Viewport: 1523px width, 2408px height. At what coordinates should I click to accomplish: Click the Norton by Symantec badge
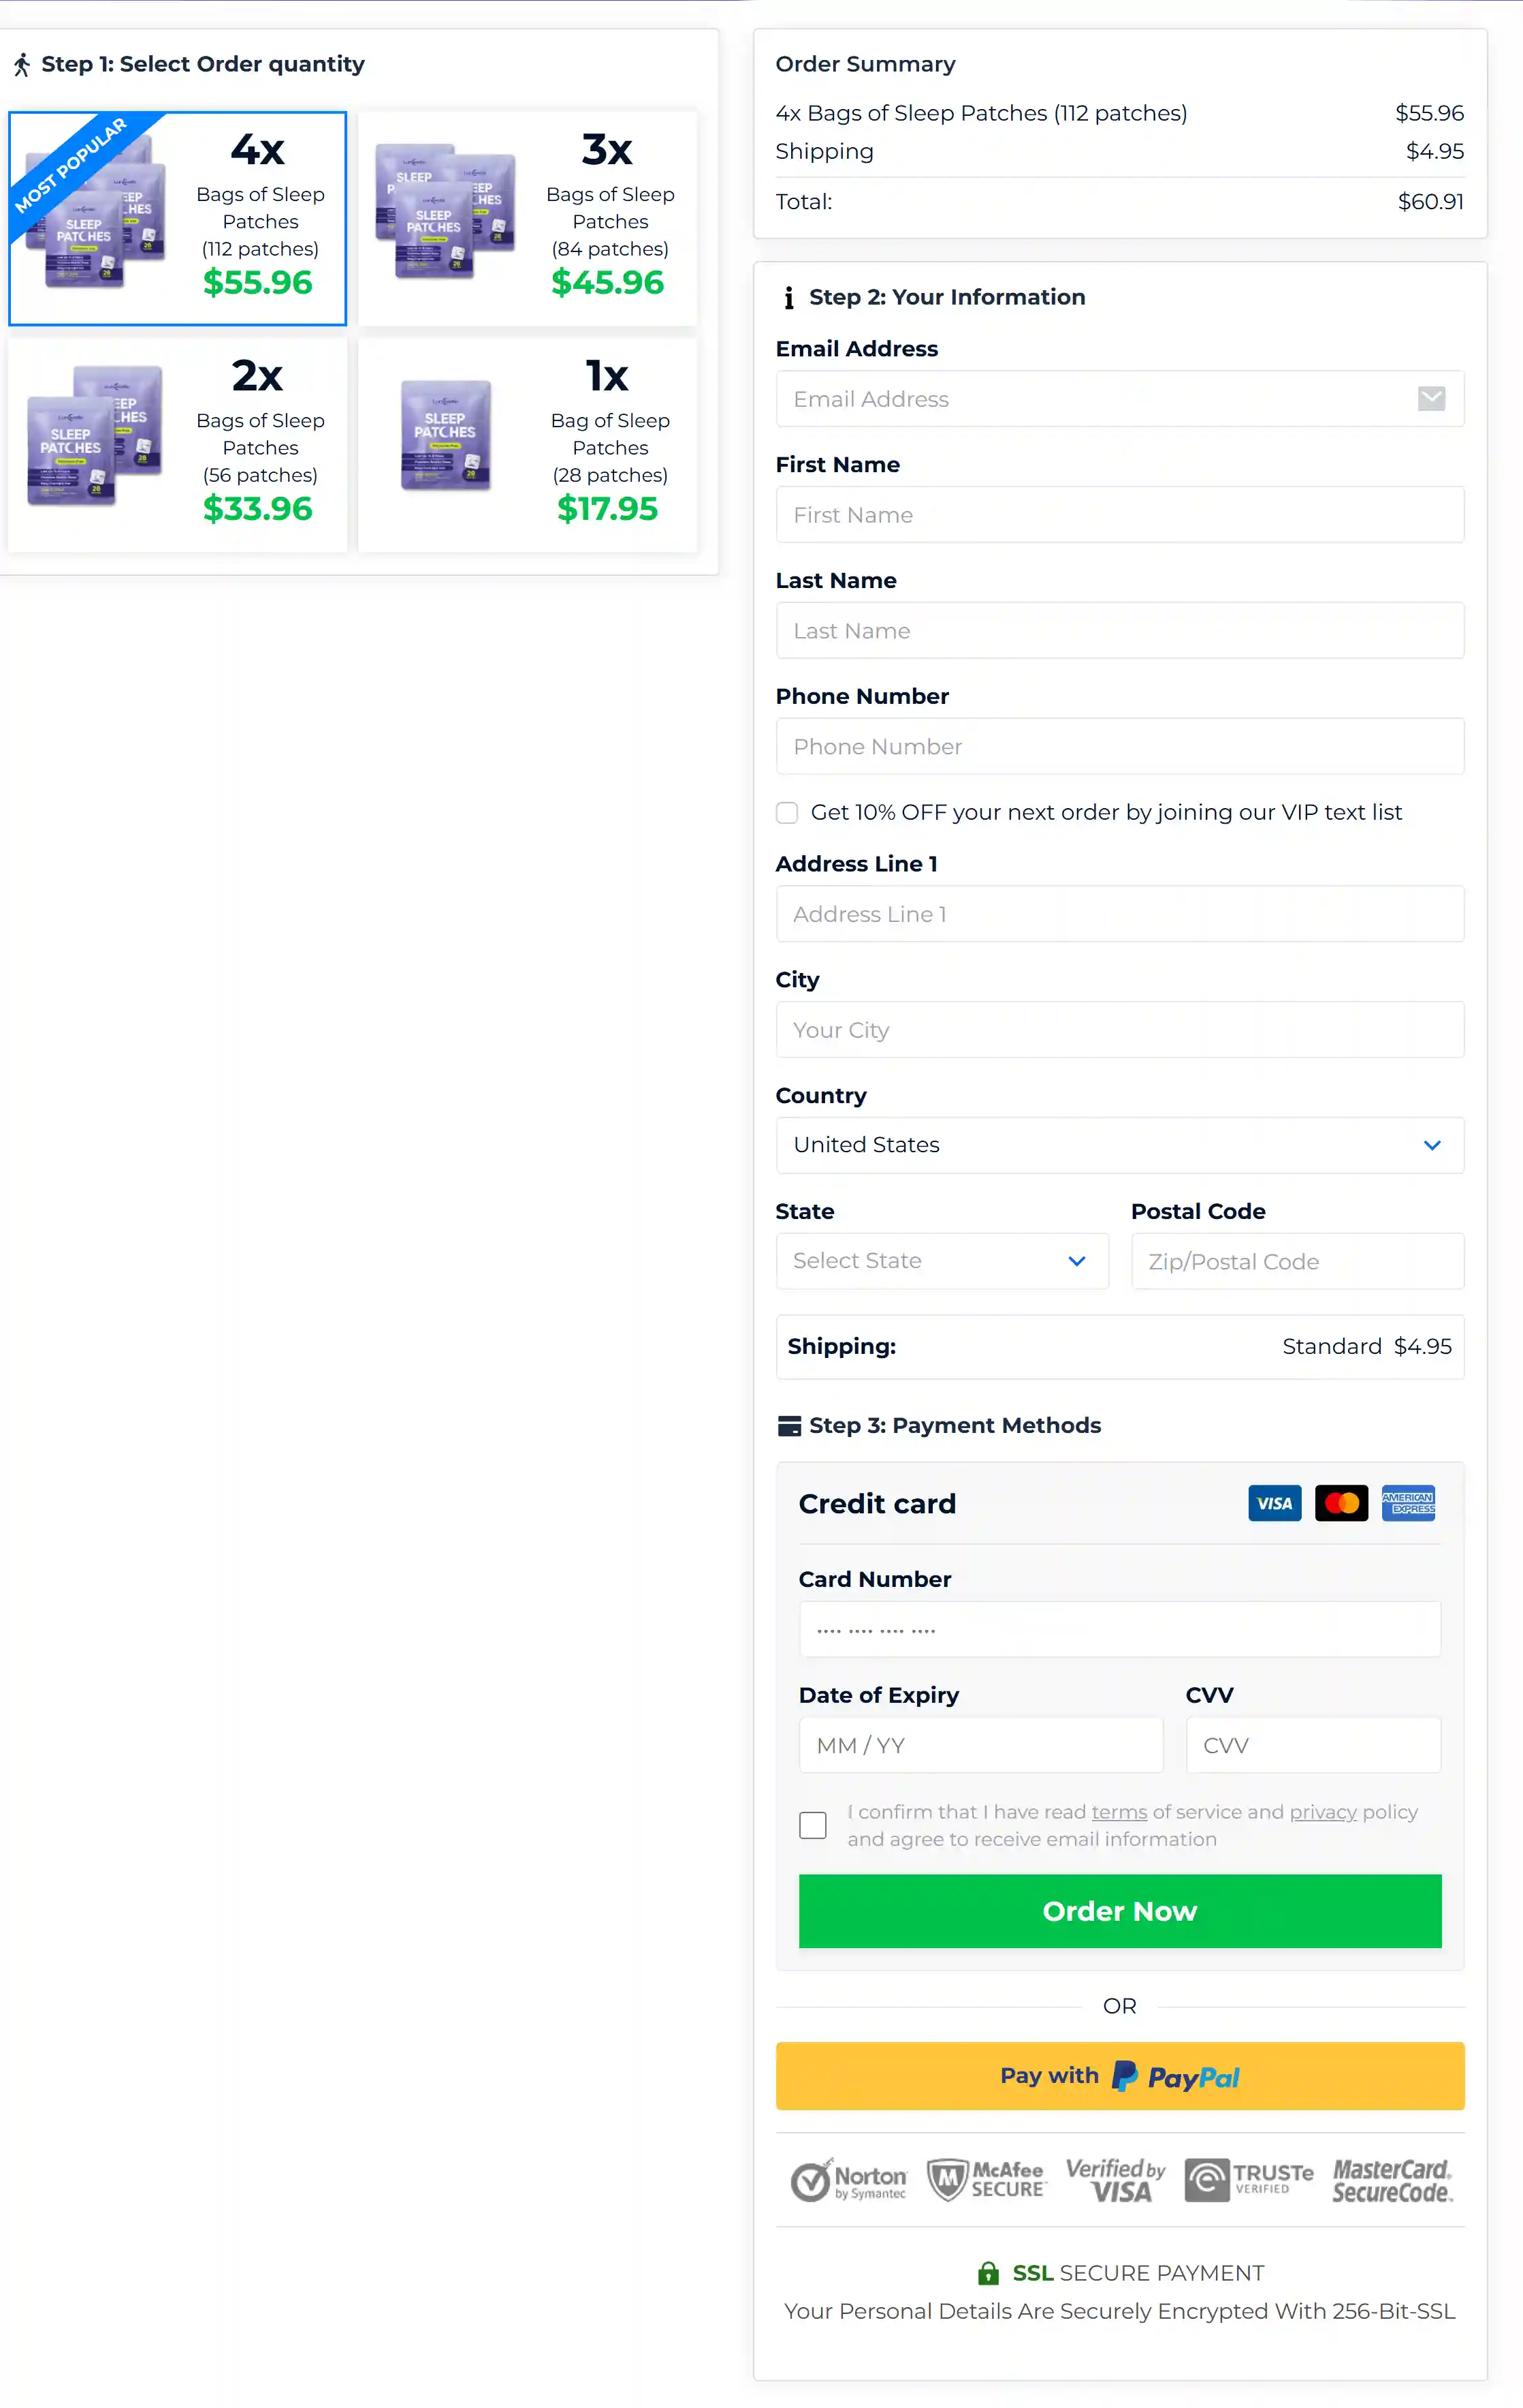click(x=848, y=2180)
